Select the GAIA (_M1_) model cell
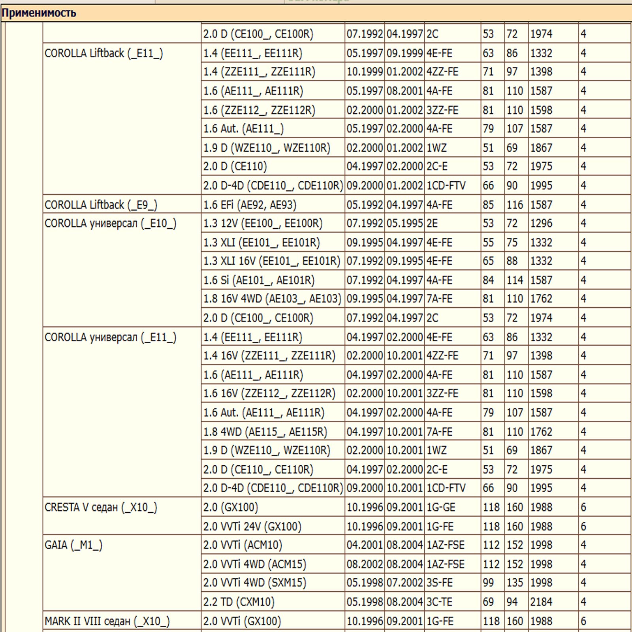Viewport: 632px width, 632px height. pos(73,545)
